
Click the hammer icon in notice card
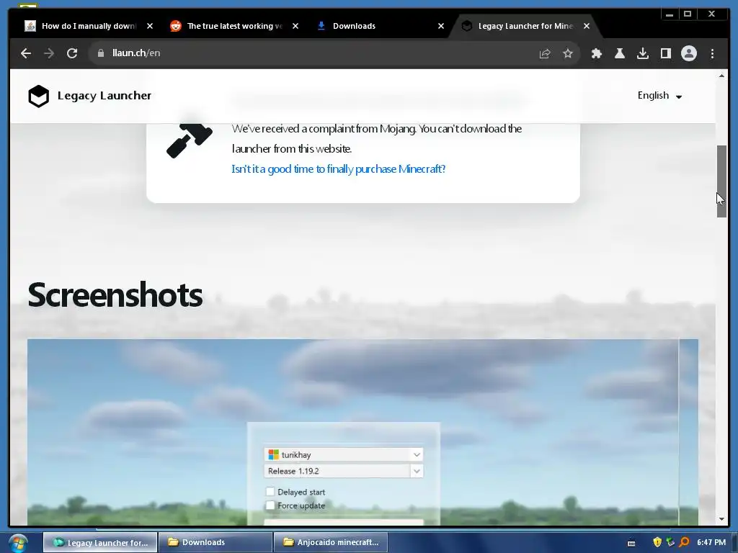[190, 140]
